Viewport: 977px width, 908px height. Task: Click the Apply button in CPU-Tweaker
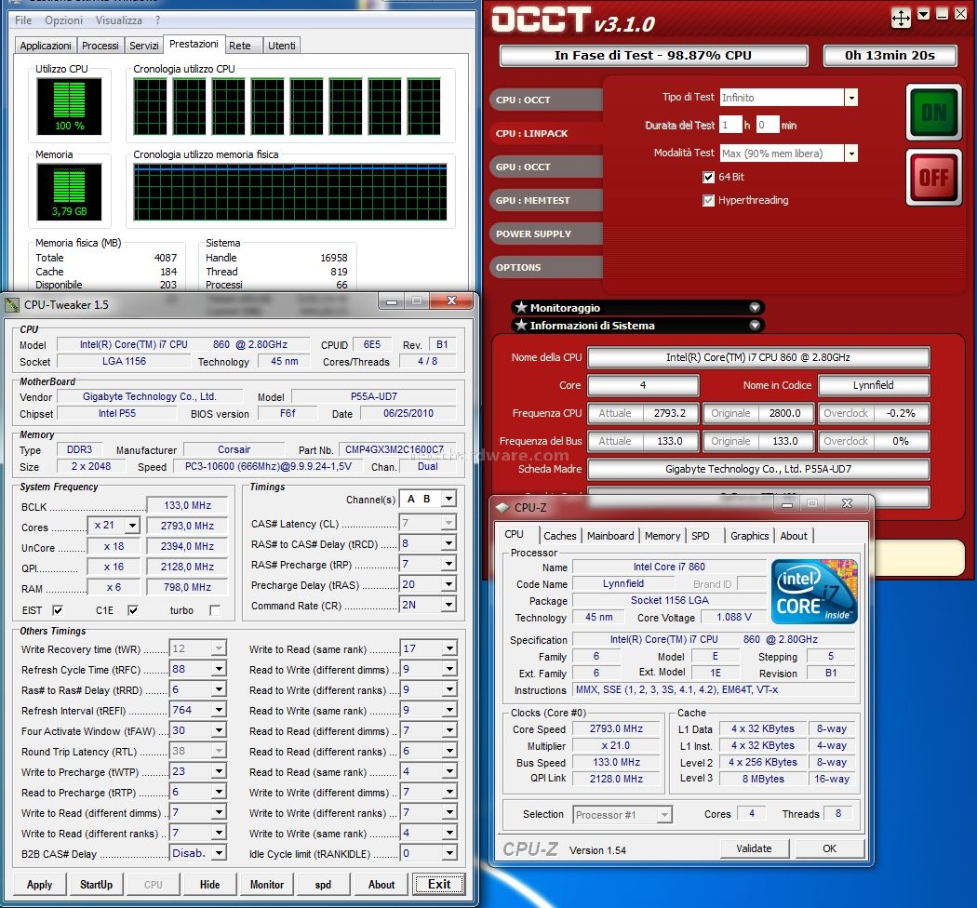[x=39, y=885]
